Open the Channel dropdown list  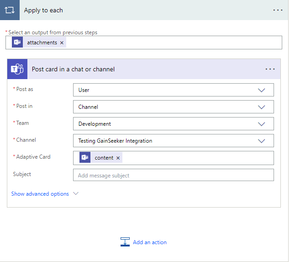coord(261,141)
